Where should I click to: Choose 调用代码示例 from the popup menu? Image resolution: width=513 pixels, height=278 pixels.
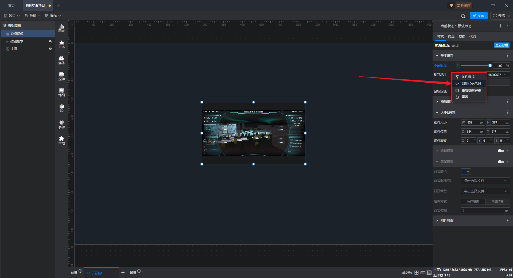click(x=471, y=84)
